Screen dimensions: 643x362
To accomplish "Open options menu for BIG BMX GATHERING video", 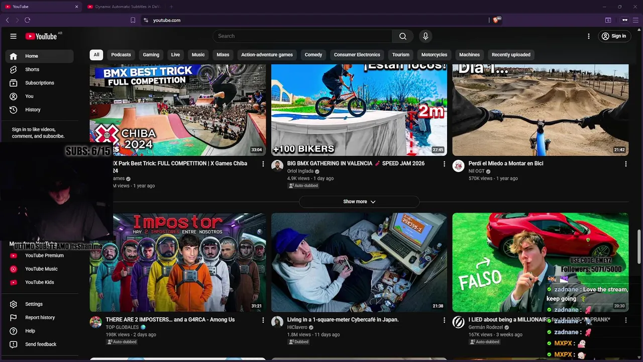I will (444, 164).
